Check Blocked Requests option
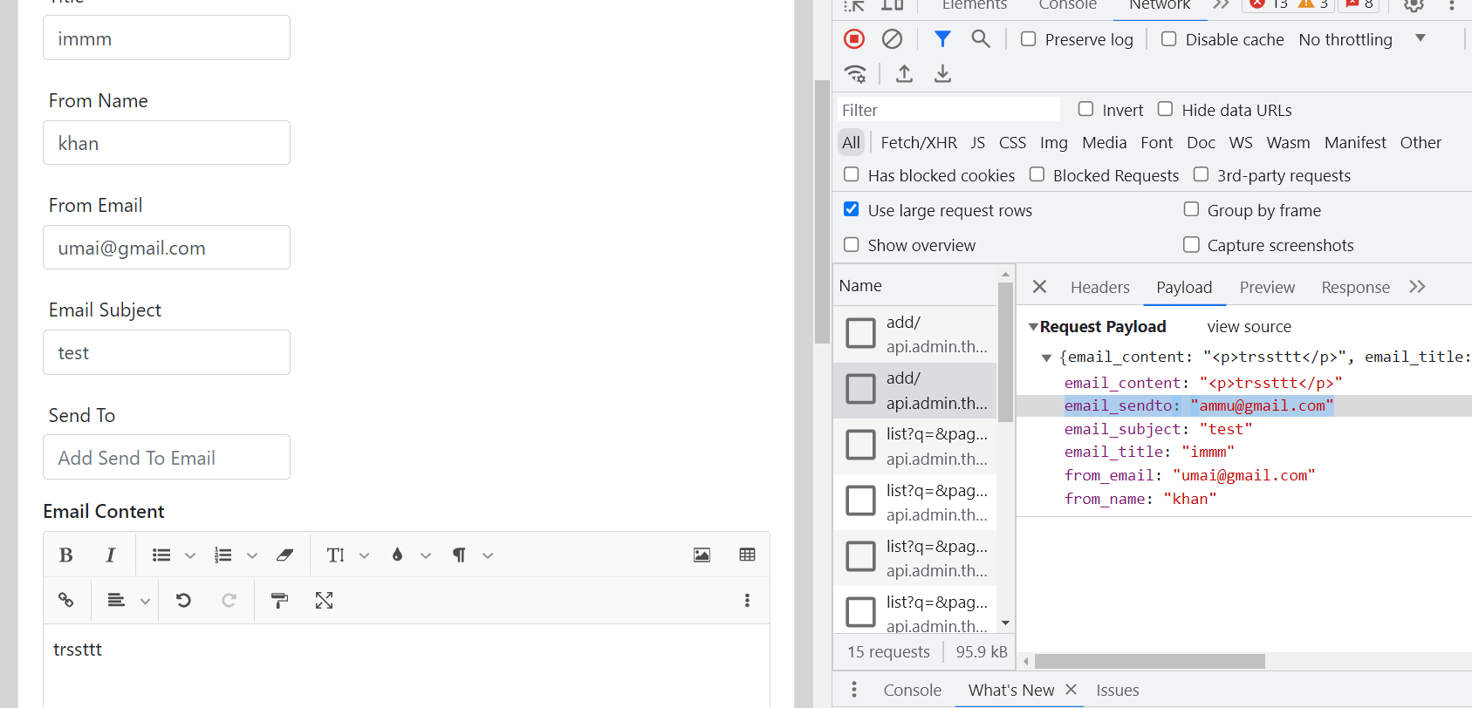Image resolution: width=1472 pixels, height=708 pixels. coord(1037,174)
